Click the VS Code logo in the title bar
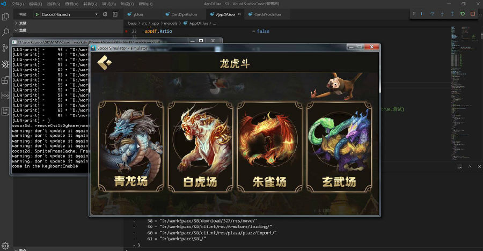This screenshot has width=483, height=251. [3, 4]
